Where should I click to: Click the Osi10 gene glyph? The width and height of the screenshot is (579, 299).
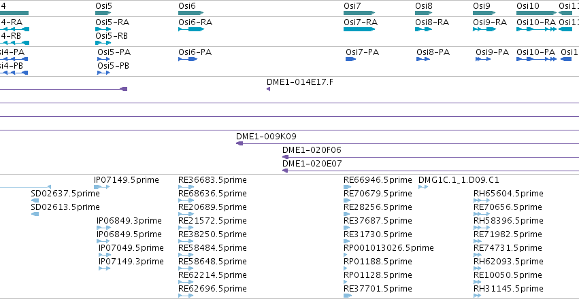click(537, 13)
